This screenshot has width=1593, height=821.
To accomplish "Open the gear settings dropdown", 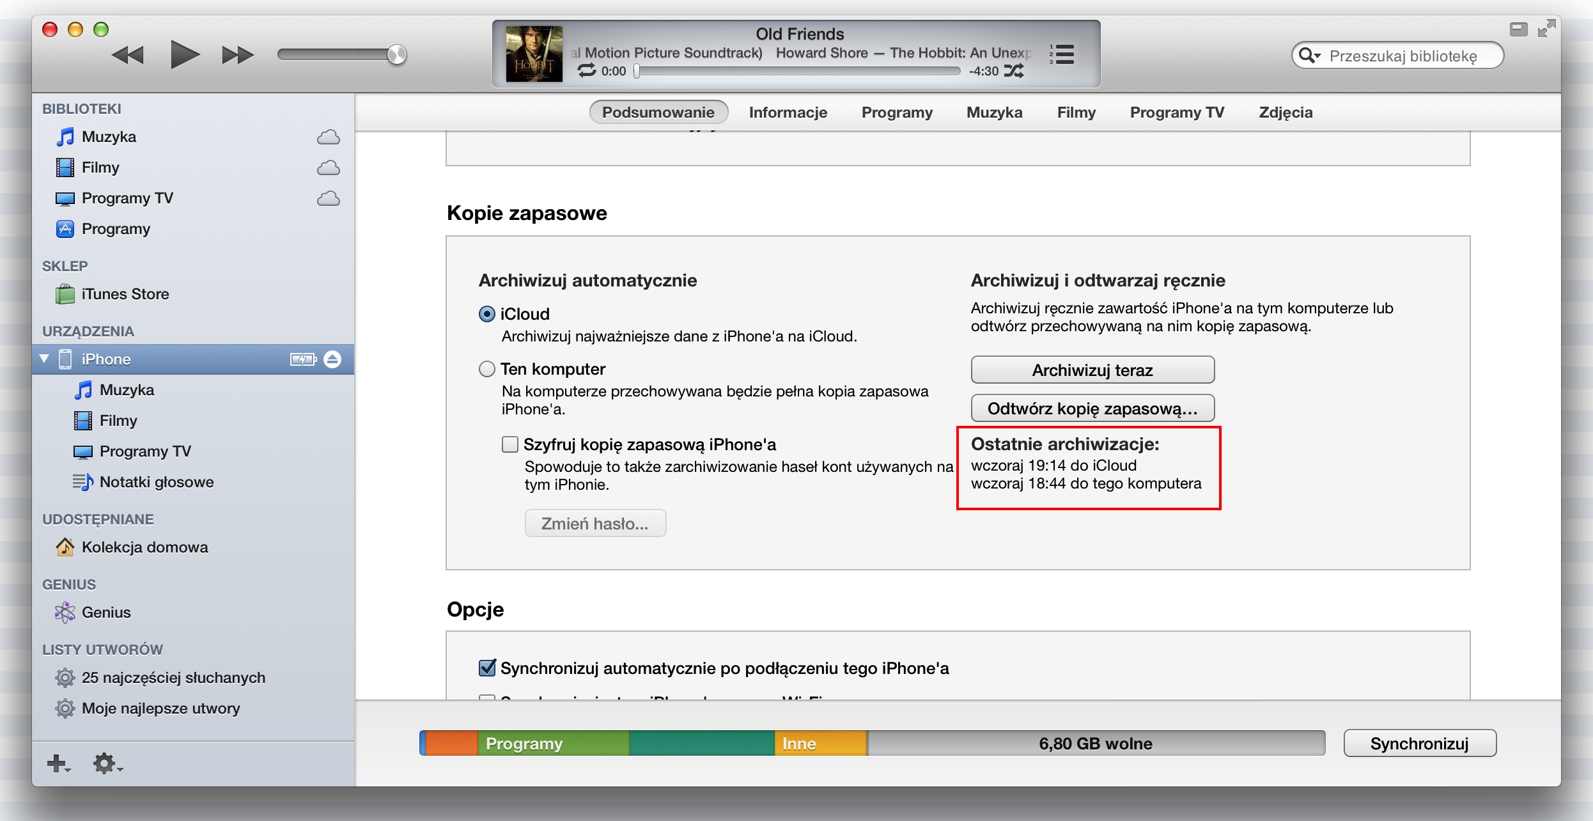I will click(106, 763).
